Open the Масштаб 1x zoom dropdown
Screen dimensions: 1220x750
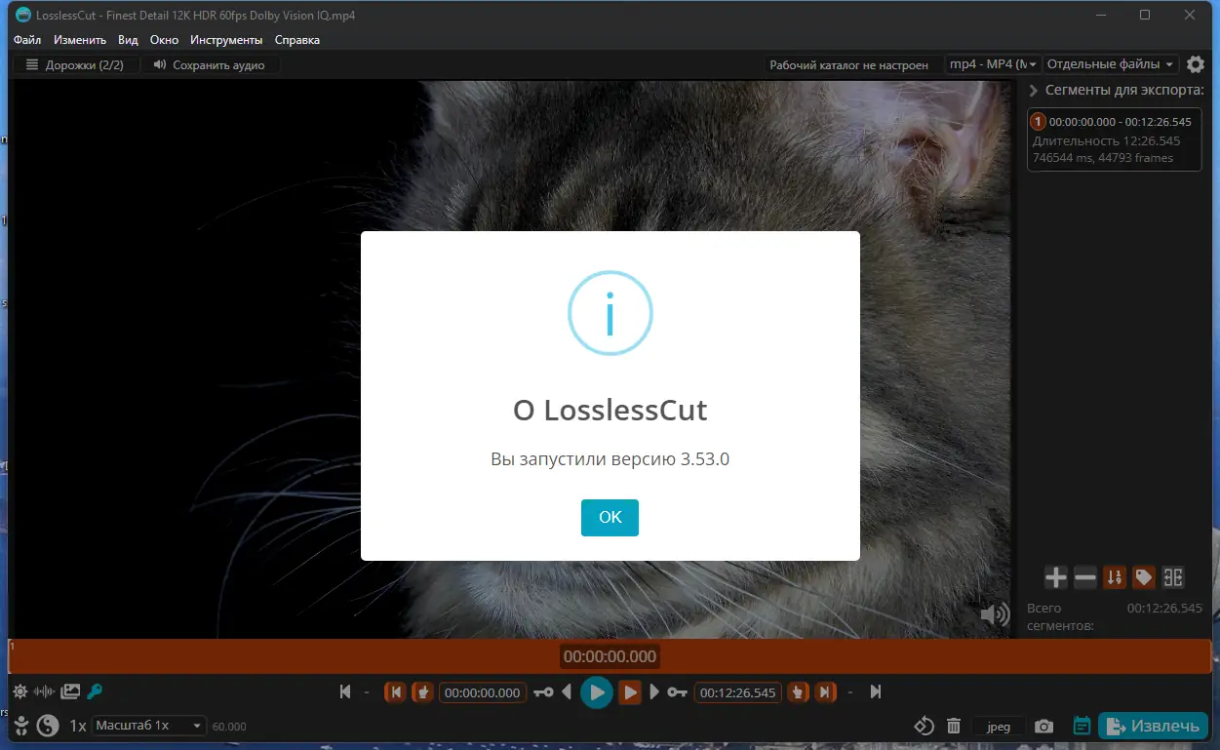[150, 726]
